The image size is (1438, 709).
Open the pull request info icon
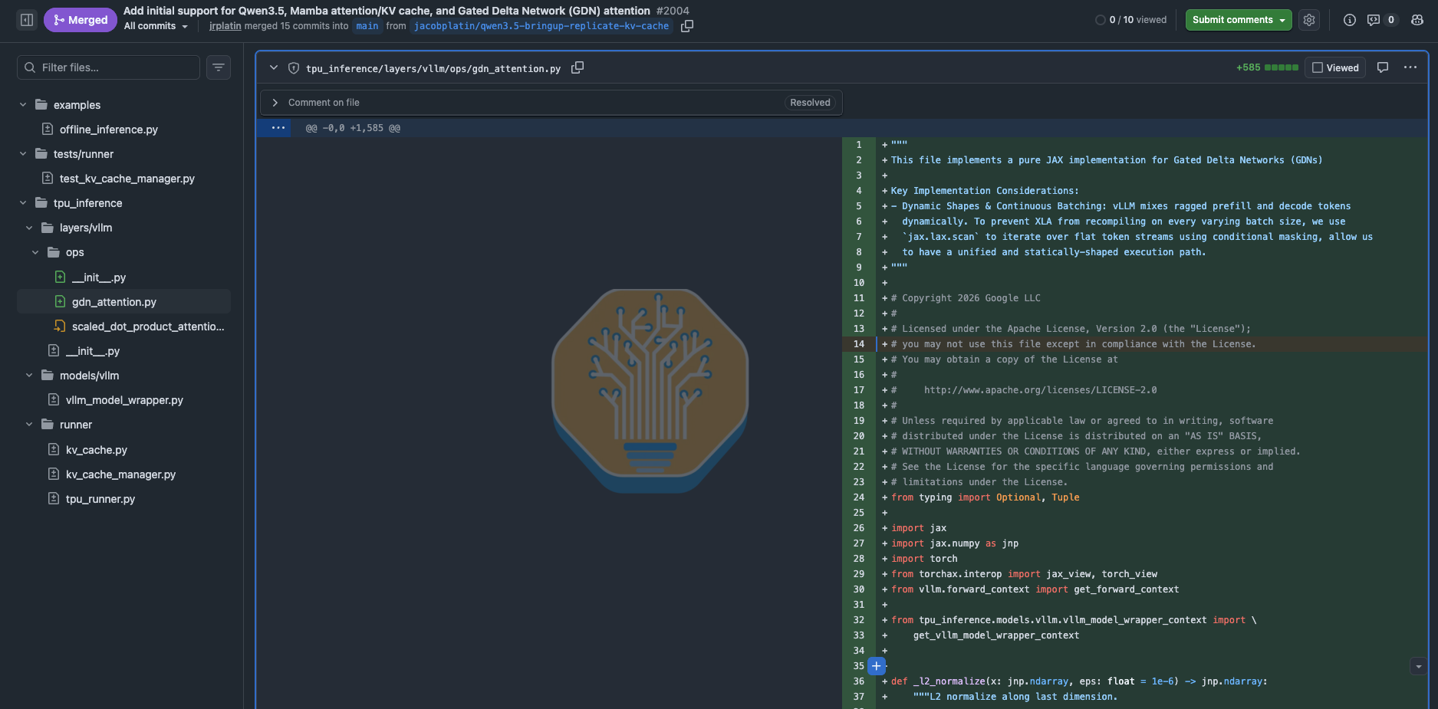click(1350, 20)
